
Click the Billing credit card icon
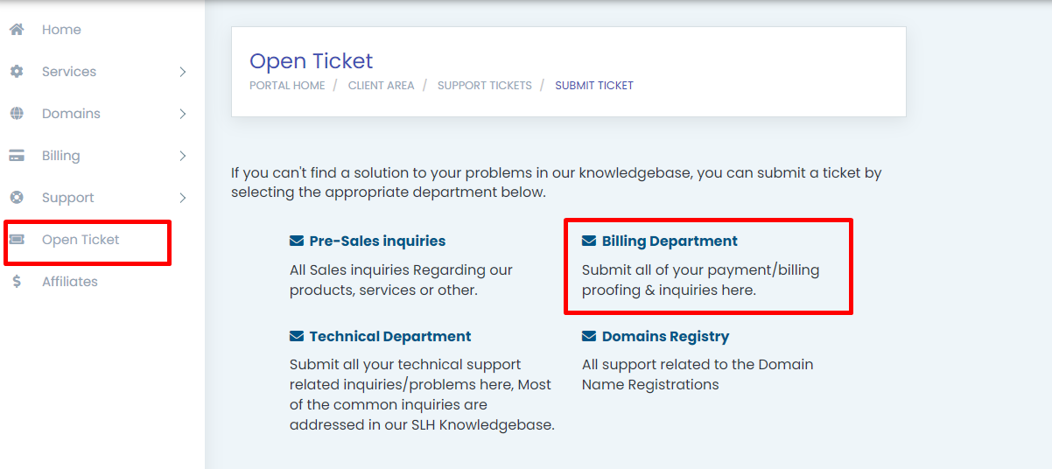[17, 156]
